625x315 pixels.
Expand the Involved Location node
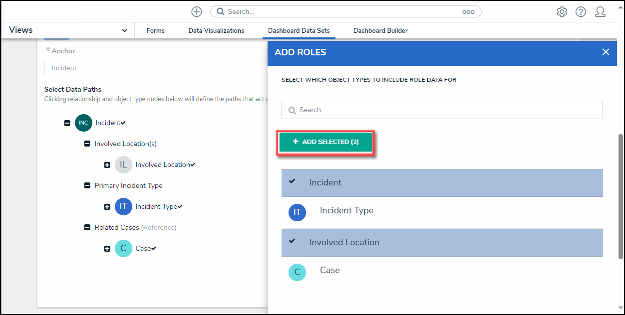107,165
